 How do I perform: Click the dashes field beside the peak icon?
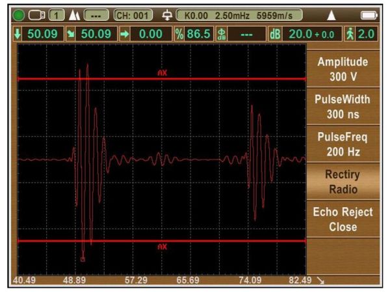96,16
